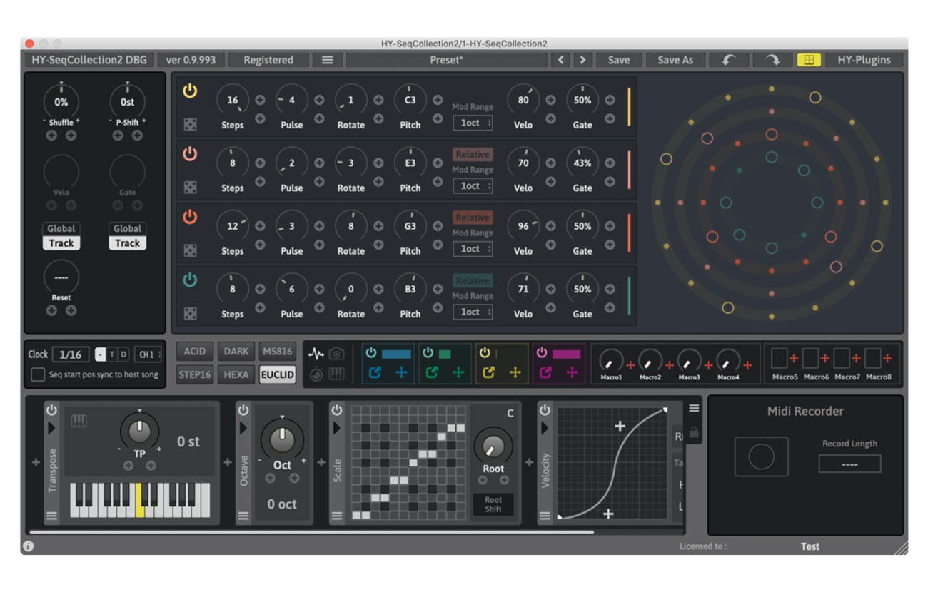Open track 4 Mod Range 1oct dropdown
The width and height of the screenshot is (928, 592).
point(473,312)
